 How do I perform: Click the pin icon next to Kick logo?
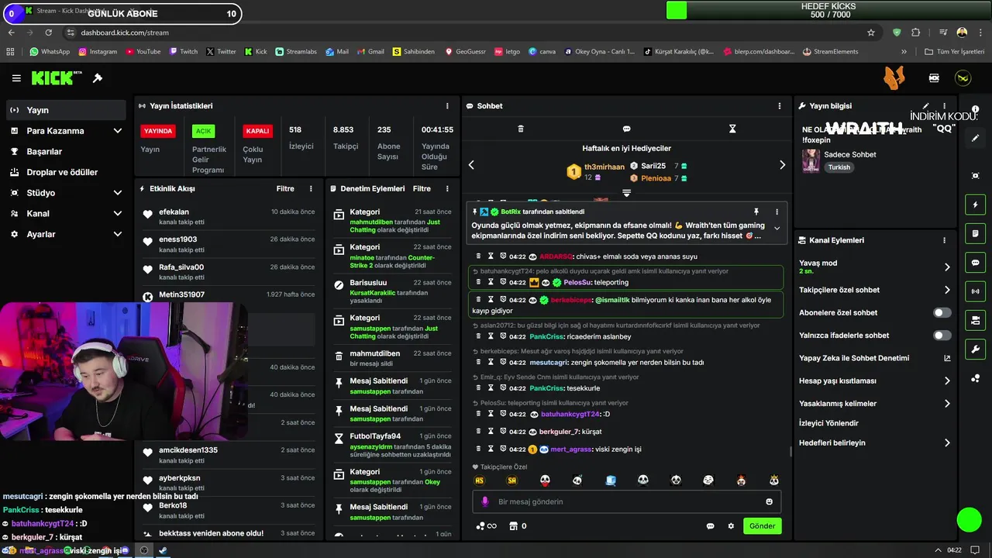(98, 78)
